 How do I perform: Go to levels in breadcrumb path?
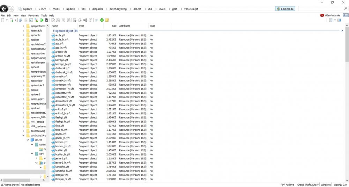click(162, 9)
